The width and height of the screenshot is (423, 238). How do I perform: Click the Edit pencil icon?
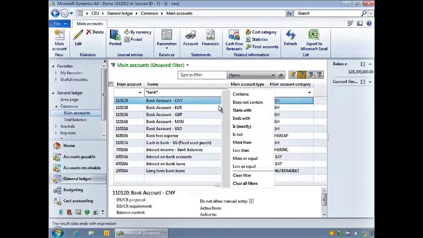tap(78, 35)
